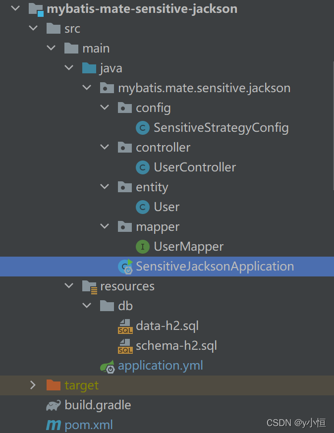This screenshot has width=334, height=433.
Task: Select the User entity class name
Action: click(x=167, y=207)
